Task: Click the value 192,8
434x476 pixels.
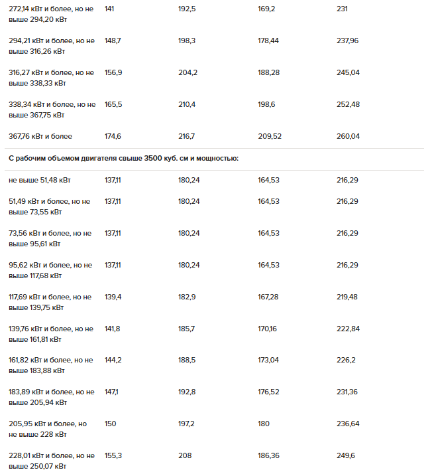Action: (188, 392)
